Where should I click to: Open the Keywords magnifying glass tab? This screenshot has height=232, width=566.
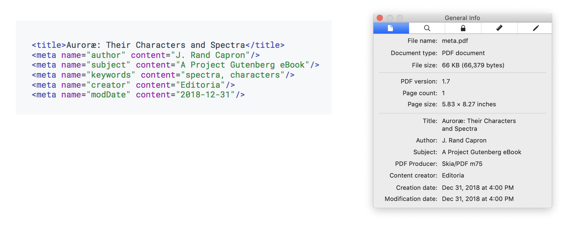tap(427, 28)
